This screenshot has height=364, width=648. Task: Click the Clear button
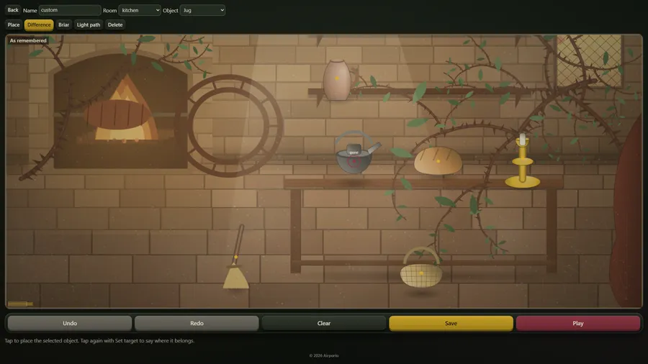click(323, 323)
